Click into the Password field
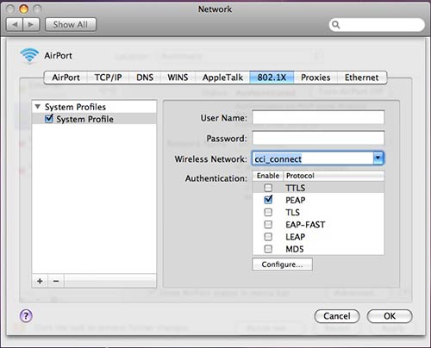The width and height of the screenshot is (431, 348). click(318, 138)
